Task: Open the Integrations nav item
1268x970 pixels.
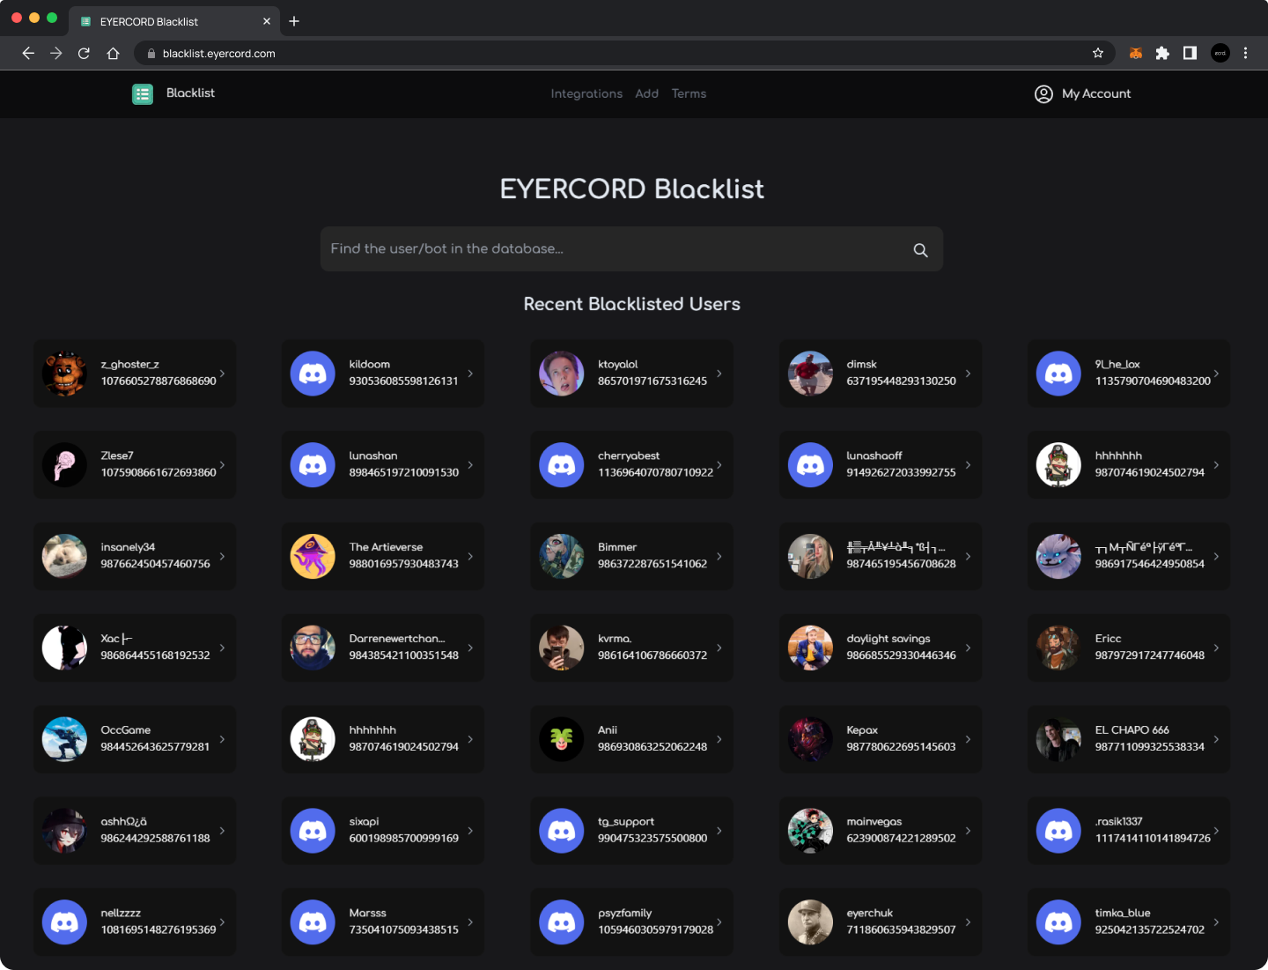Action: (x=586, y=94)
